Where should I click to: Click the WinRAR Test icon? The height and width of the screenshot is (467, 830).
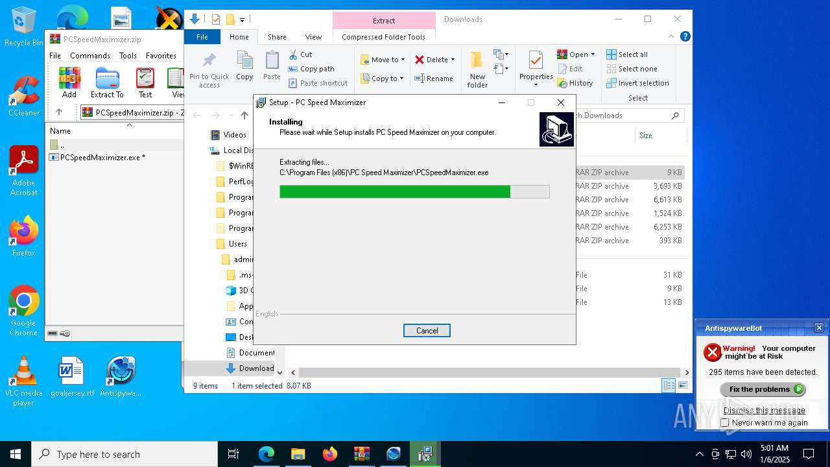[x=145, y=82]
